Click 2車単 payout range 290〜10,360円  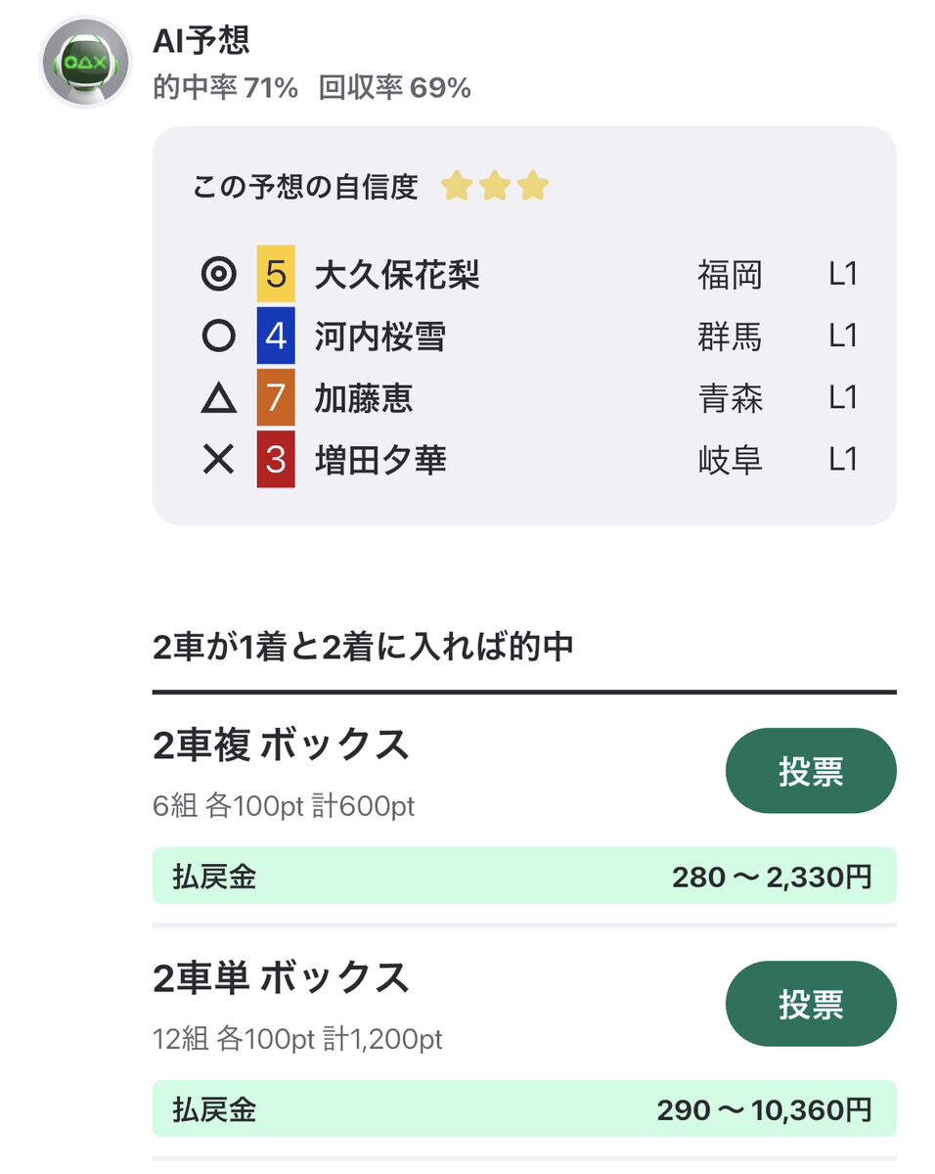pyautogui.click(x=763, y=1109)
